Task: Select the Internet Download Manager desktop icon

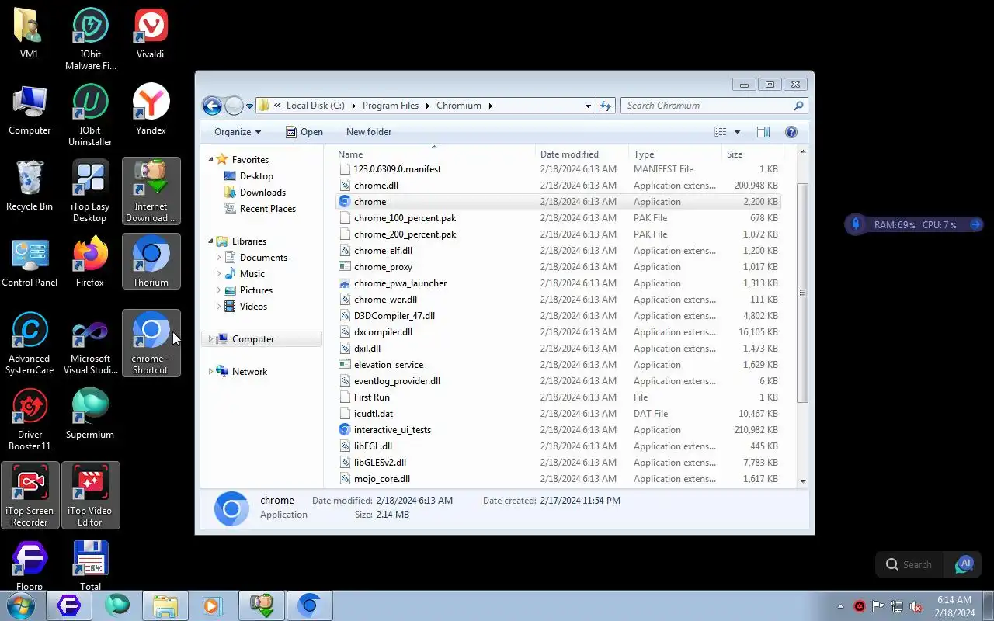Action: (x=151, y=191)
